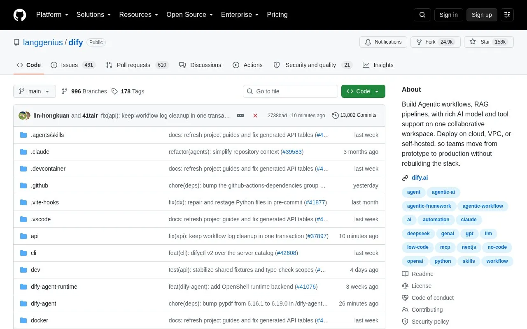
Task: Click the Notifications bell button
Action: pos(383,42)
